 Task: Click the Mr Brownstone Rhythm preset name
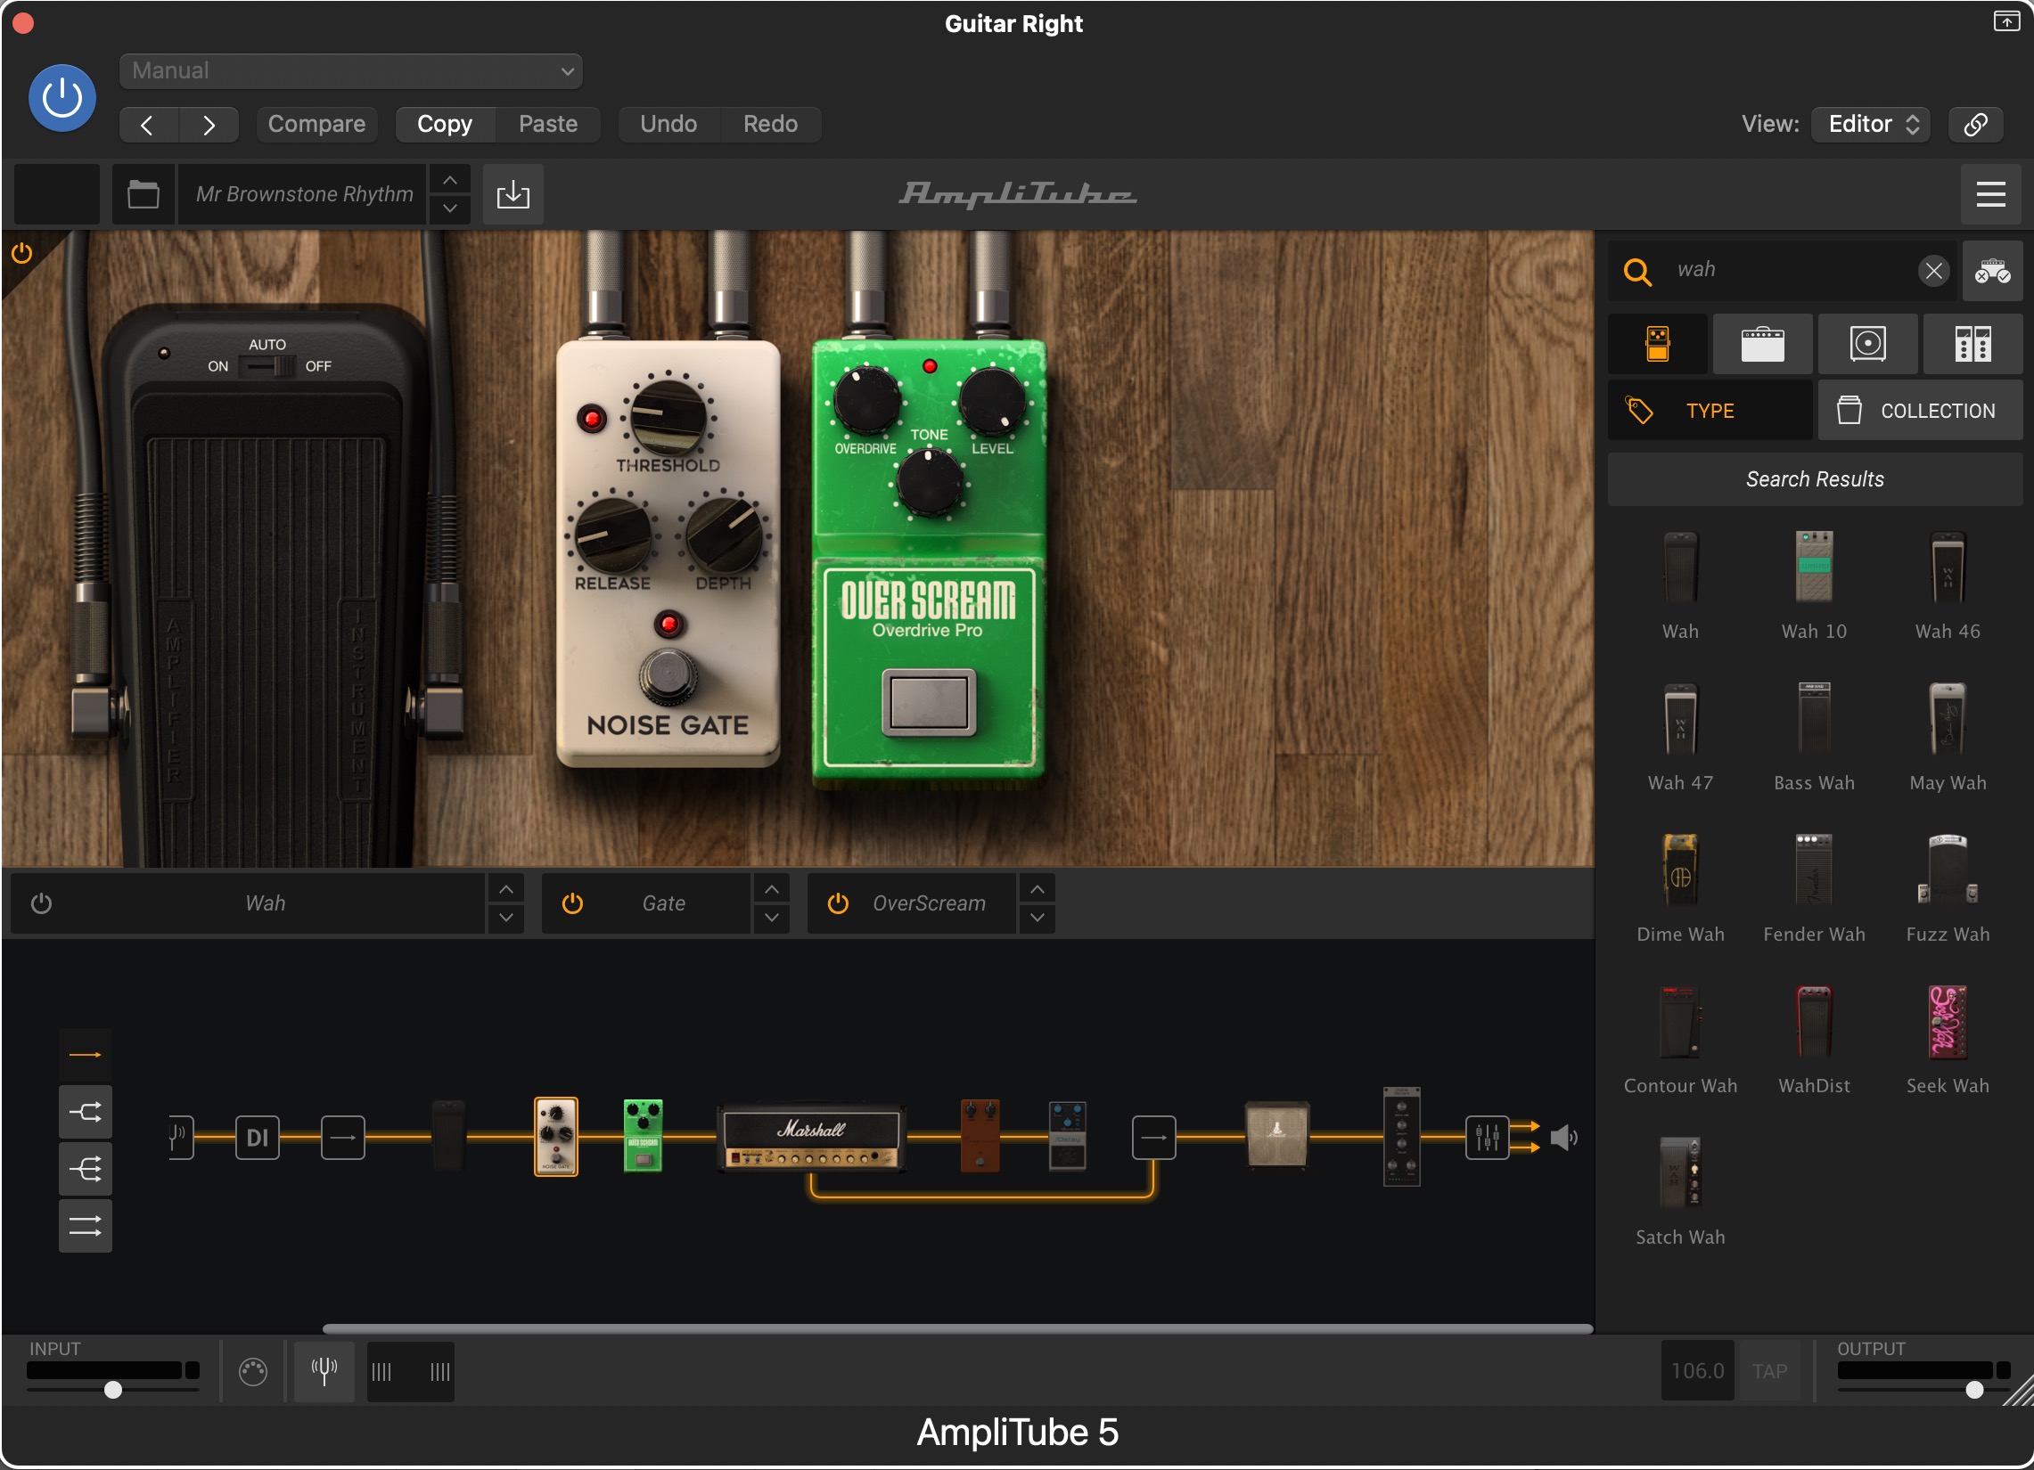click(x=304, y=193)
